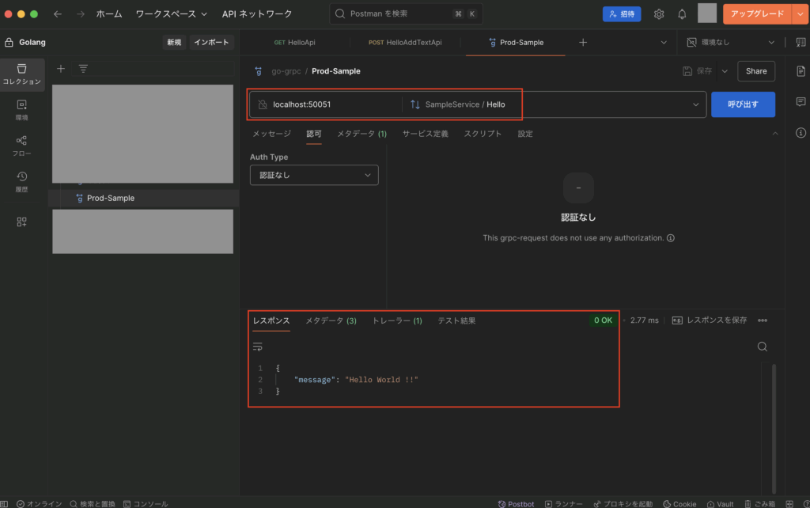Open the Environments sidebar panel
This screenshot has width=810, height=508.
pos(21,110)
